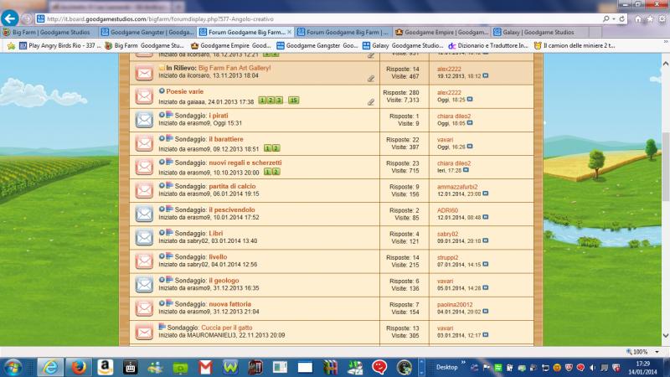The height and width of the screenshot is (377, 670).
Task: Open the poll nuova fattoria
Action: pos(229,304)
